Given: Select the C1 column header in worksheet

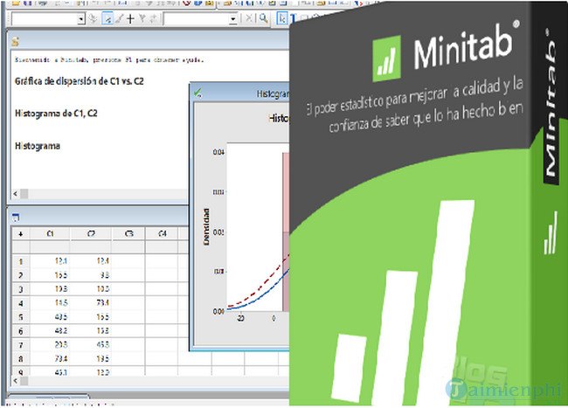Looking at the screenshot, I should (50, 233).
